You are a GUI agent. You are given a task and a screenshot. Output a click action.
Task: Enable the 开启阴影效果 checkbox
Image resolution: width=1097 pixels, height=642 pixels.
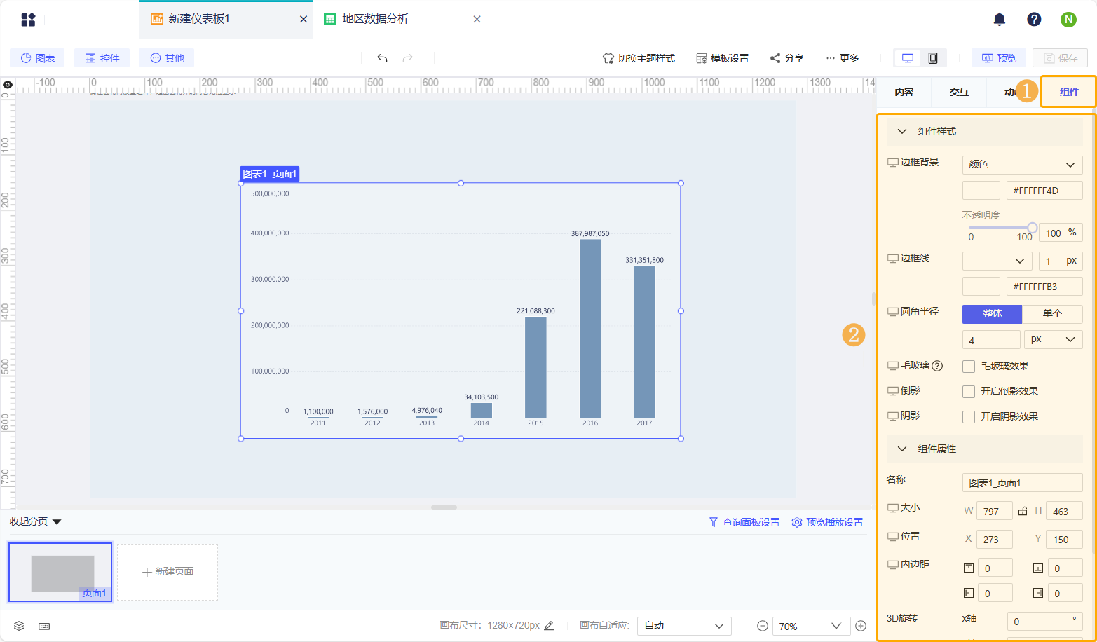969,417
